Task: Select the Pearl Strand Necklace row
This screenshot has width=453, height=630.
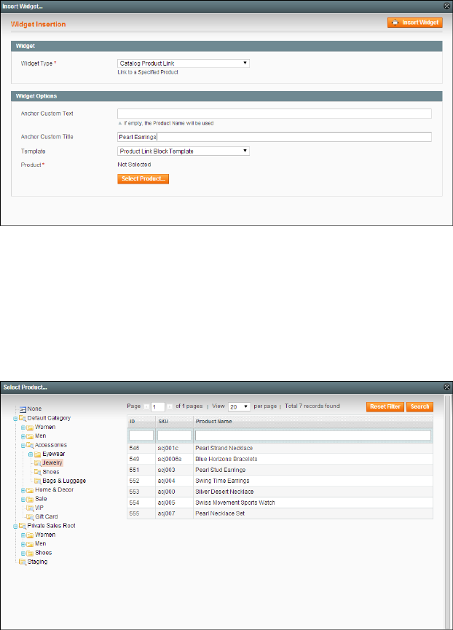Action: pyautogui.click(x=280, y=448)
